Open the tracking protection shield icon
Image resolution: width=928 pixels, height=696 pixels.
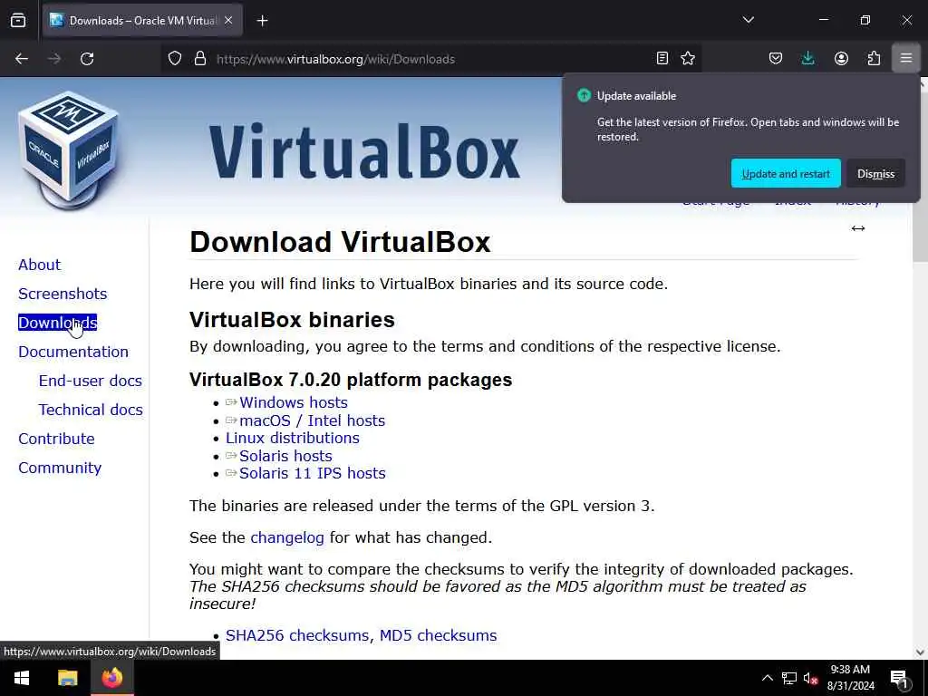175,59
